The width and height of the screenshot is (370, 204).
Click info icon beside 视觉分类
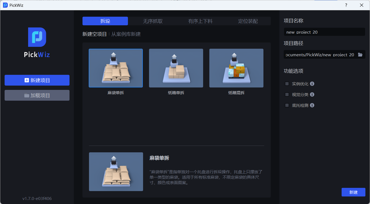[312, 94]
